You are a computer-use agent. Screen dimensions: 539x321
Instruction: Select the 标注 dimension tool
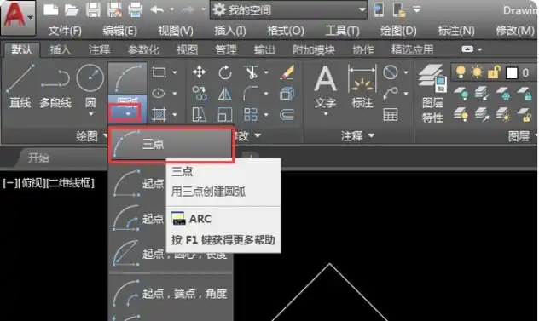coord(362,87)
